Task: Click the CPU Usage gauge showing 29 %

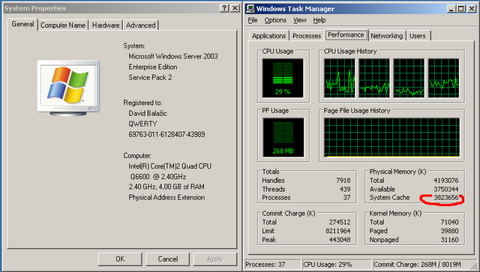Action: (x=283, y=78)
